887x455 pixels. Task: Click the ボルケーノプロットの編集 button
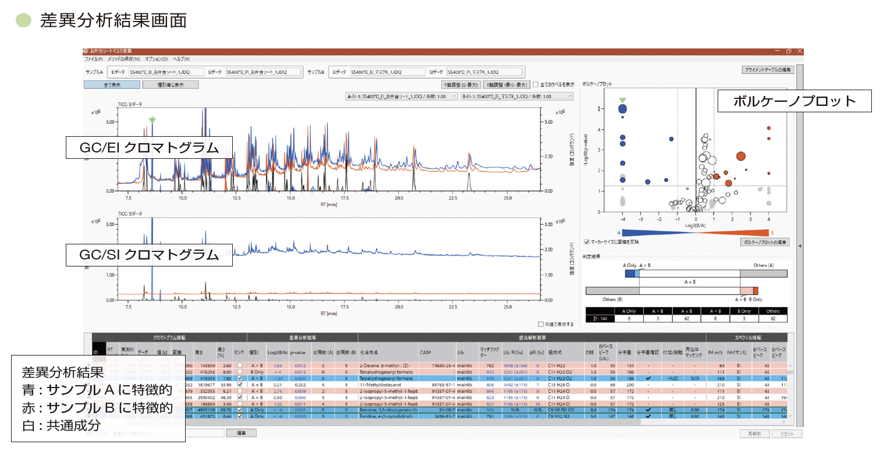pyautogui.click(x=764, y=242)
